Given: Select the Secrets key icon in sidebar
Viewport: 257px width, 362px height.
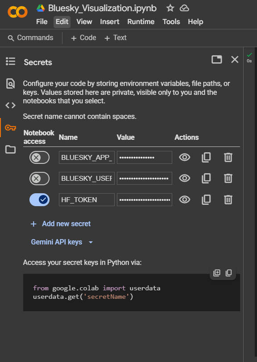Looking at the screenshot, I should coord(10,127).
